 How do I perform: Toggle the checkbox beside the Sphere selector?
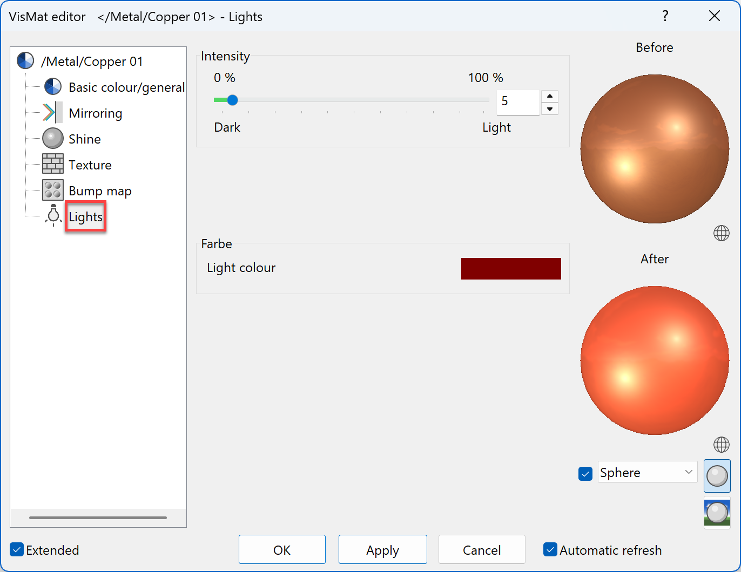tap(585, 473)
